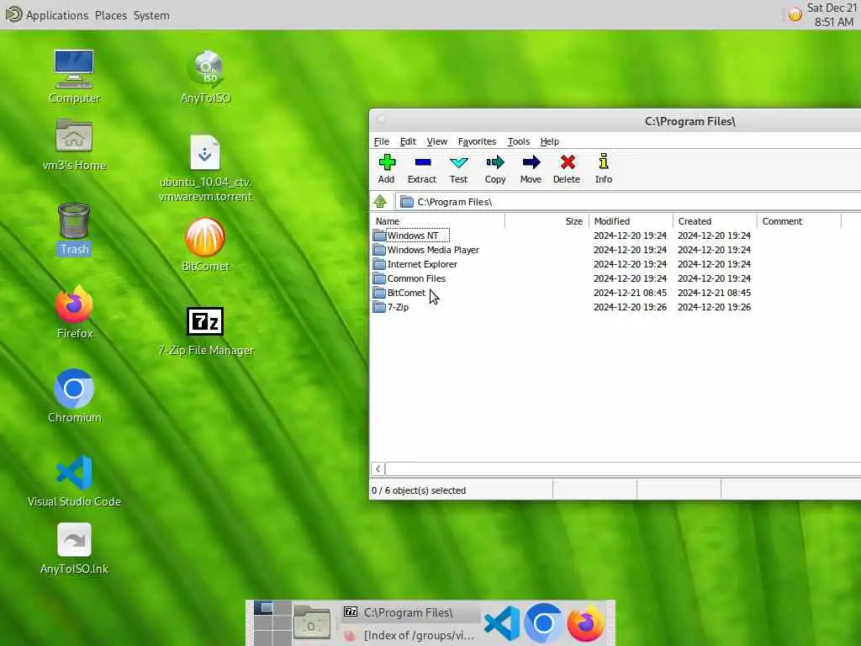Click the red Delete icon
861x646 pixels.
tap(567, 168)
